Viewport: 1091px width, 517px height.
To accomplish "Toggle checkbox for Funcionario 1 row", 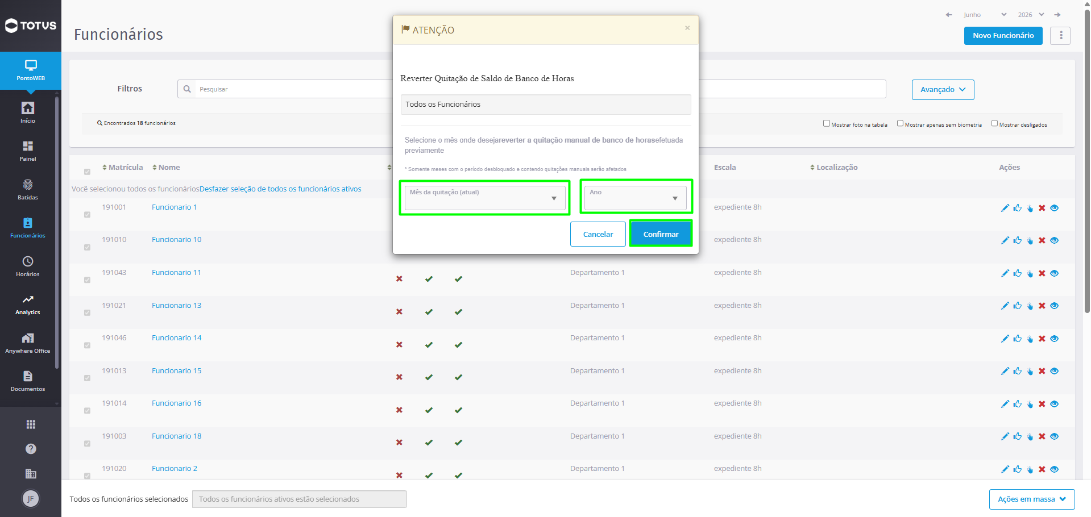I will coord(87,215).
